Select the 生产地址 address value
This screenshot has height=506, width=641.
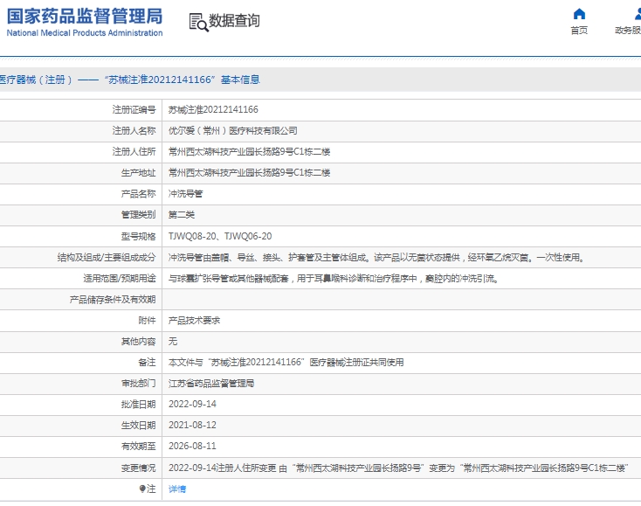click(249, 173)
